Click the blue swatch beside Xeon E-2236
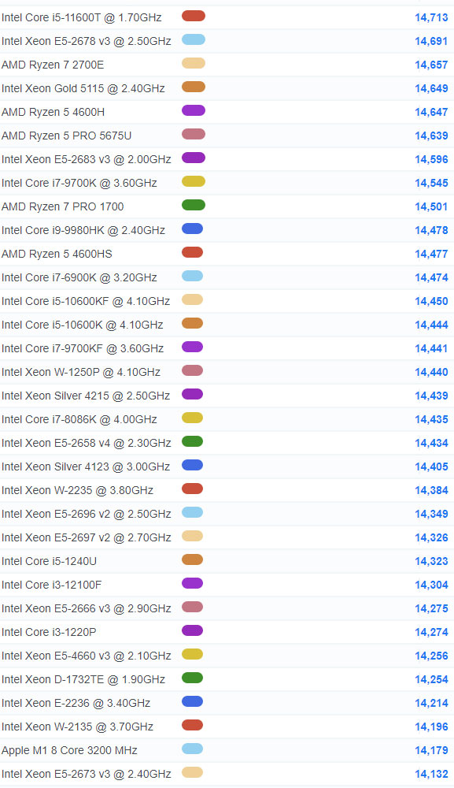The width and height of the screenshot is (454, 788). tap(192, 701)
